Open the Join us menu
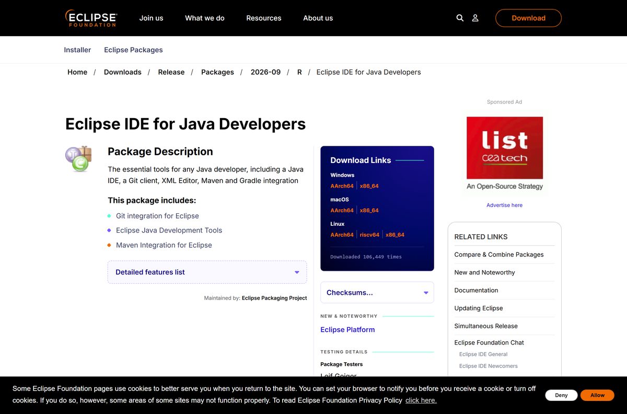This screenshot has width=627, height=414. click(151, 18)
